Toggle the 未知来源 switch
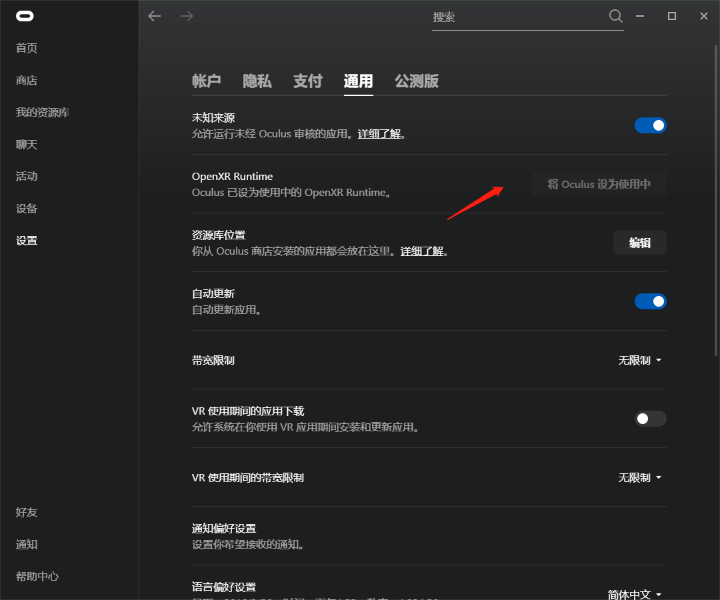720x600 pixels. [x=650, y=125]
